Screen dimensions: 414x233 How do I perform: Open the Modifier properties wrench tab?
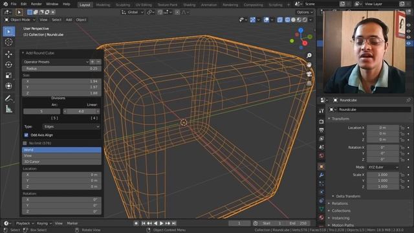click(321, 175)
